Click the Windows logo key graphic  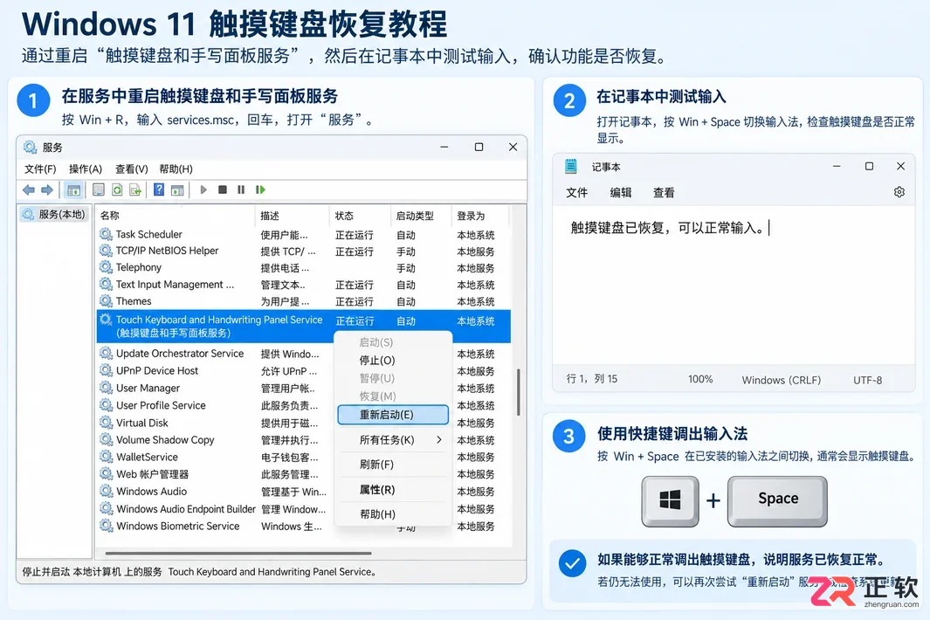click(x=671, y=500)
